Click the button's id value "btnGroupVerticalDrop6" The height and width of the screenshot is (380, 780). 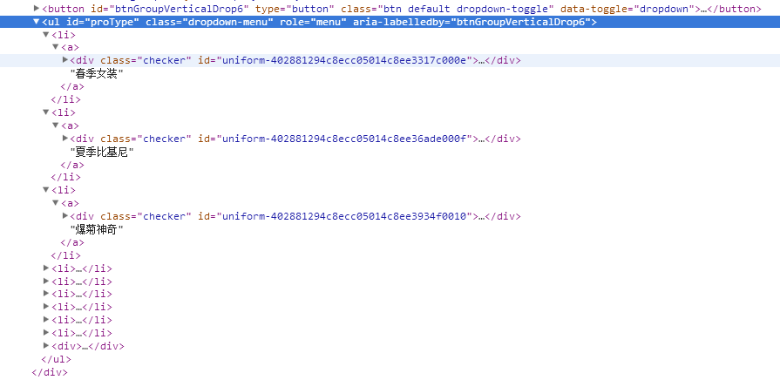[x=181, y=9]
